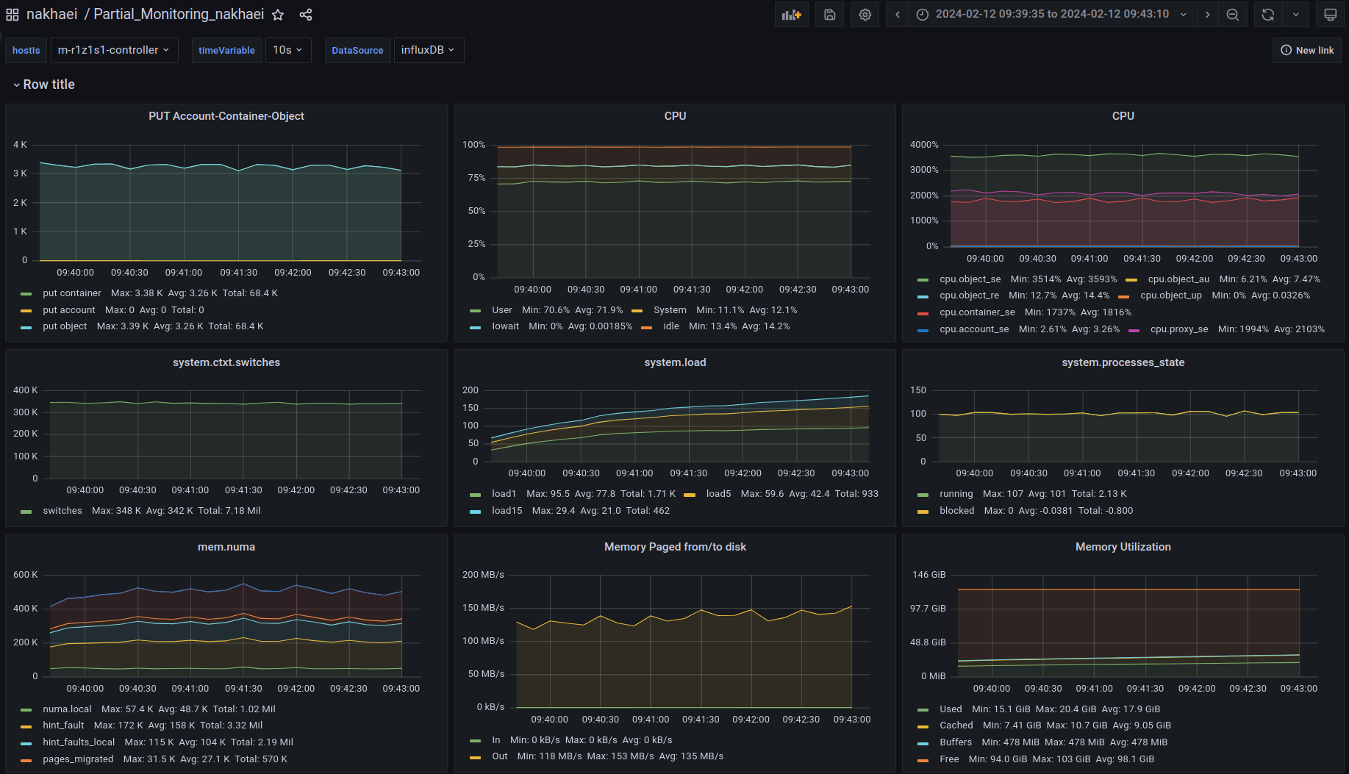
Task: Click the Add panel icon
Action: click(791, 15)
